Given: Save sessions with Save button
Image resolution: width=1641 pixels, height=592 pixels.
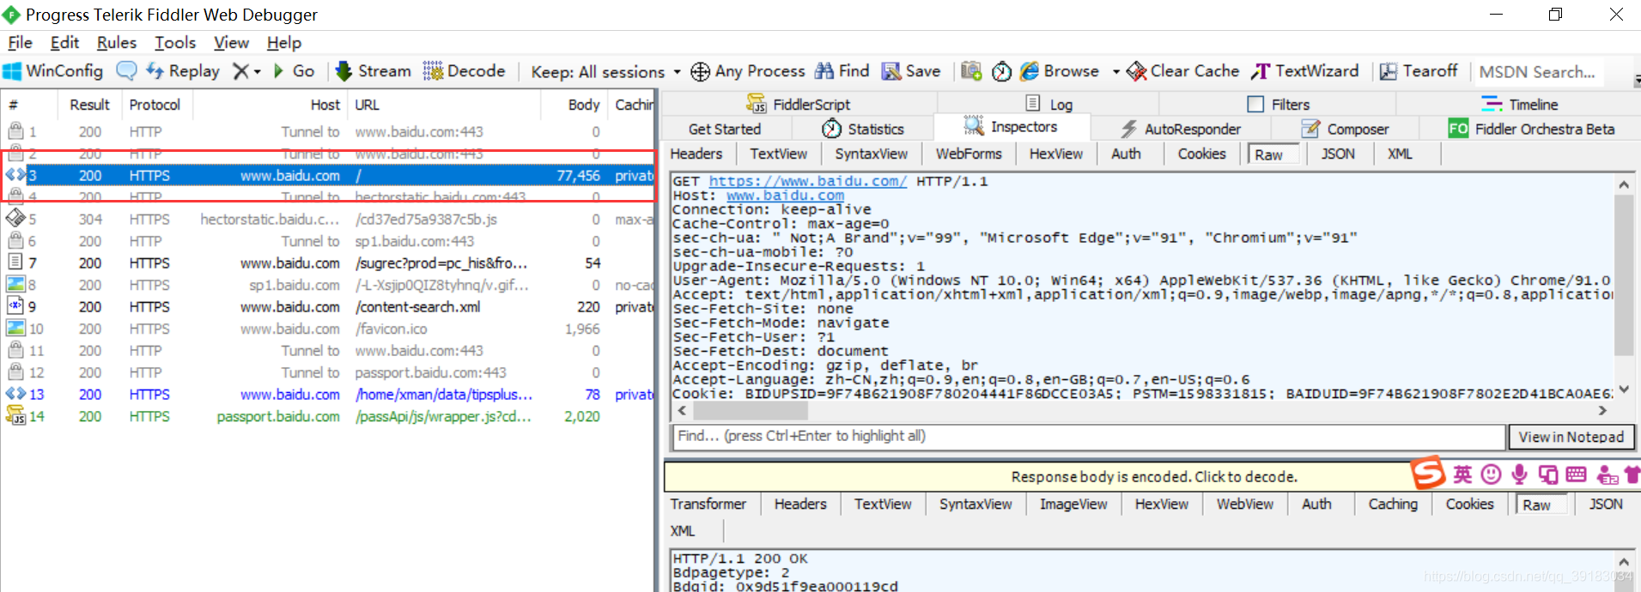Looking at the screenshot, I should [911, 71].
